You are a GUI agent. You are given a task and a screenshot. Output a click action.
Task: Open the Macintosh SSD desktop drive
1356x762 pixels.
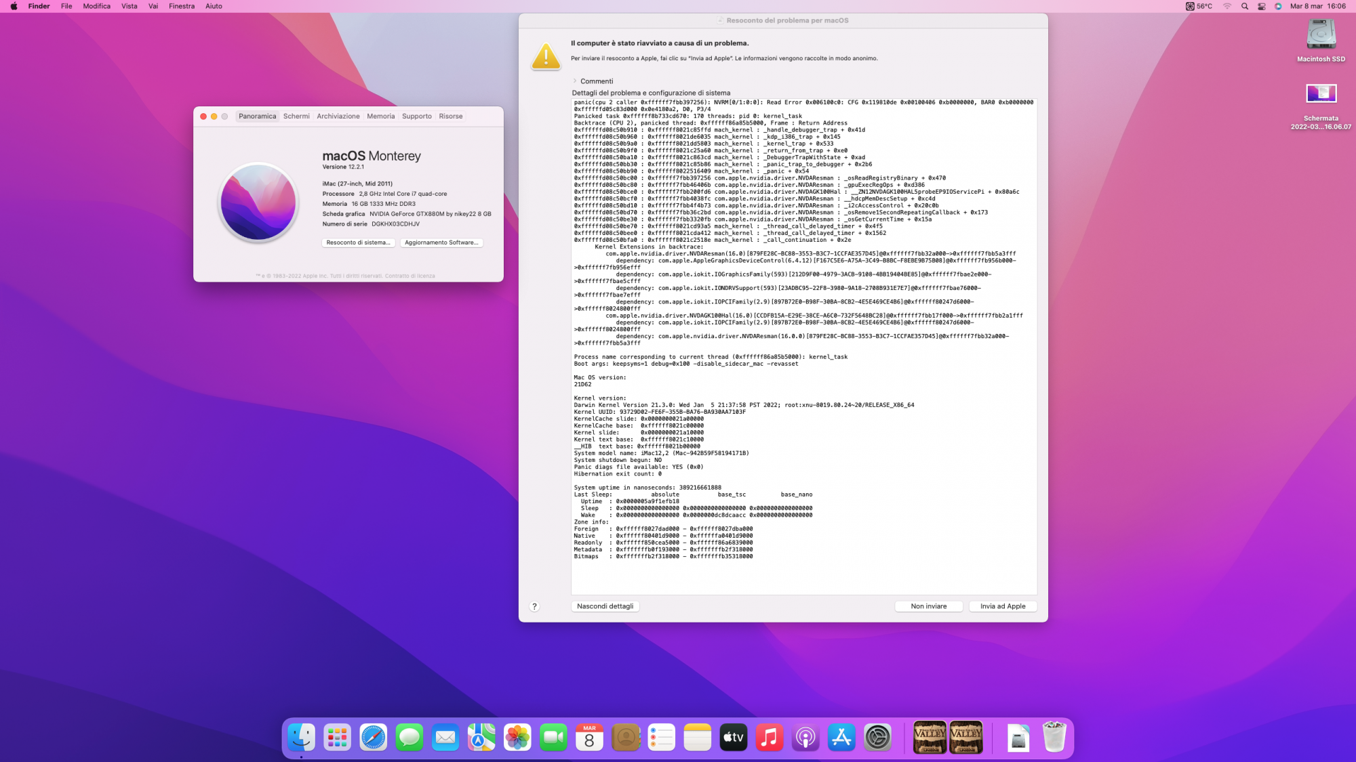coord(1321,35)
